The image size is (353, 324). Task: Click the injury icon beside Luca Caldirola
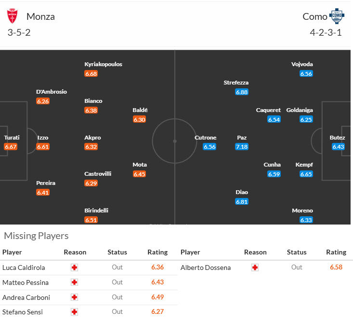point(74,268)
